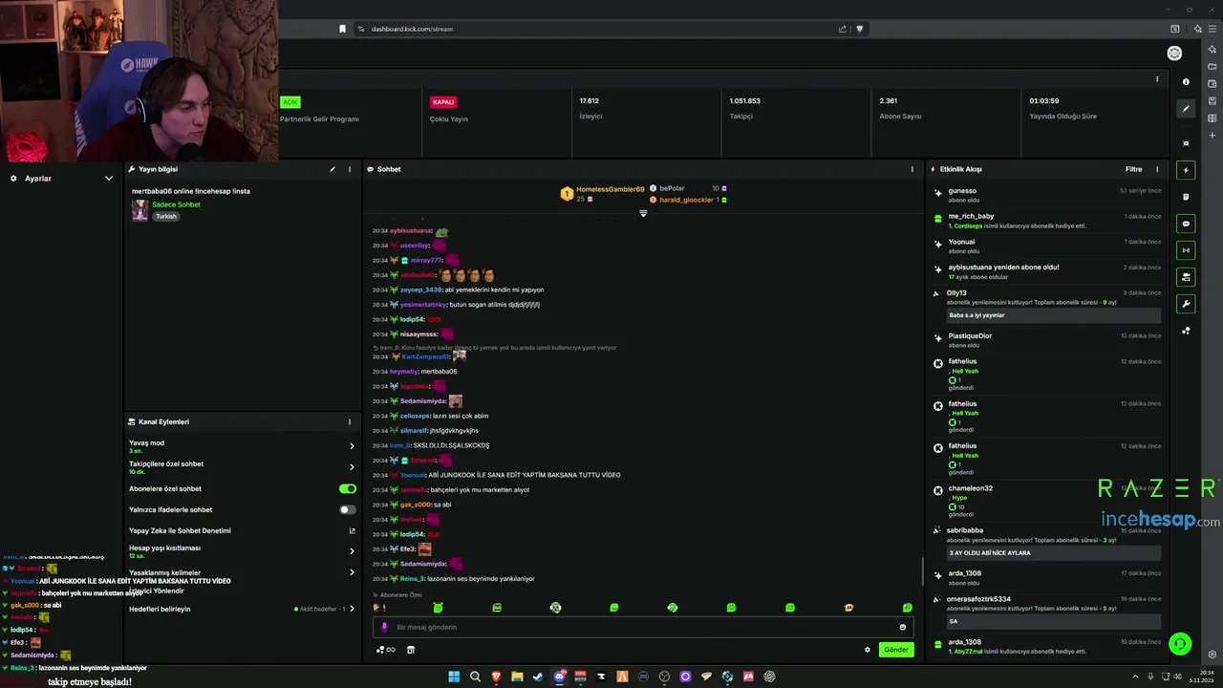1223x688 pixels.
Task: Click the headset support floating button
Action: tap(1180, 644)
